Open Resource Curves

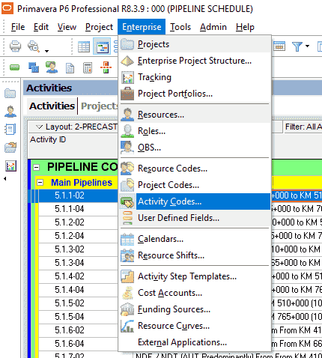[x=195, y=326]
